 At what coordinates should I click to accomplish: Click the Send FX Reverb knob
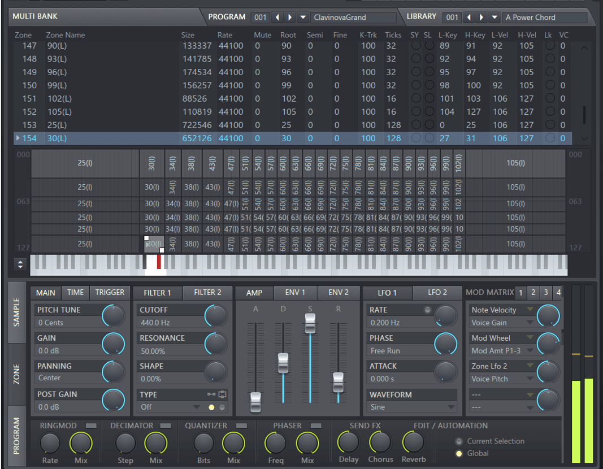click(414, 442)
